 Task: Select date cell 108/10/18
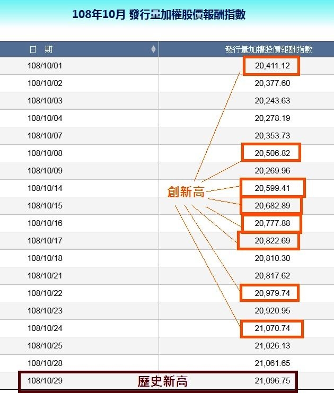click(x=45, y=258)
